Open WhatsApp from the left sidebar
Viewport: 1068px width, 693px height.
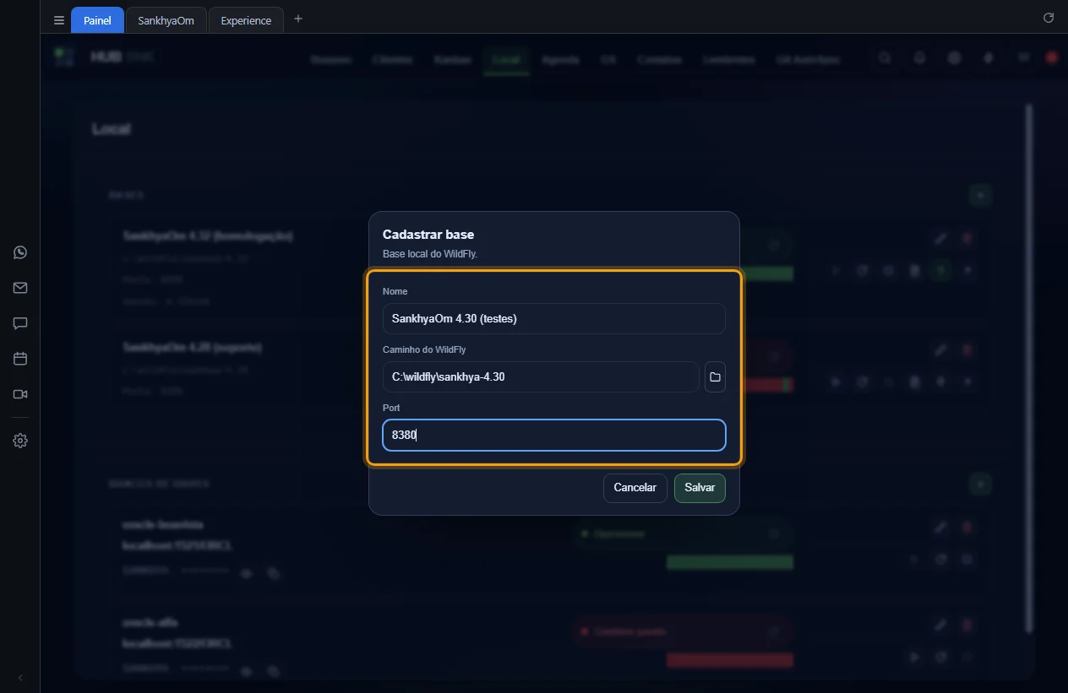[x=20, y=252]
